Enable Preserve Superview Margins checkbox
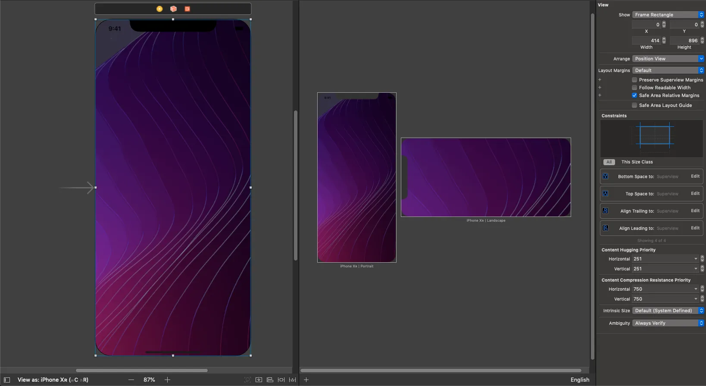The width and height of the screenshot is (706, 386). click(634, 80)
